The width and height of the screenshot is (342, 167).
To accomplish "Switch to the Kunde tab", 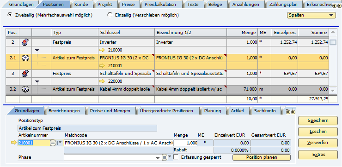I will 81,4.
